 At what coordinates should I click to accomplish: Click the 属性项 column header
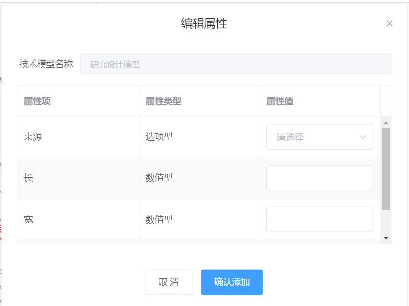[37, 101]
